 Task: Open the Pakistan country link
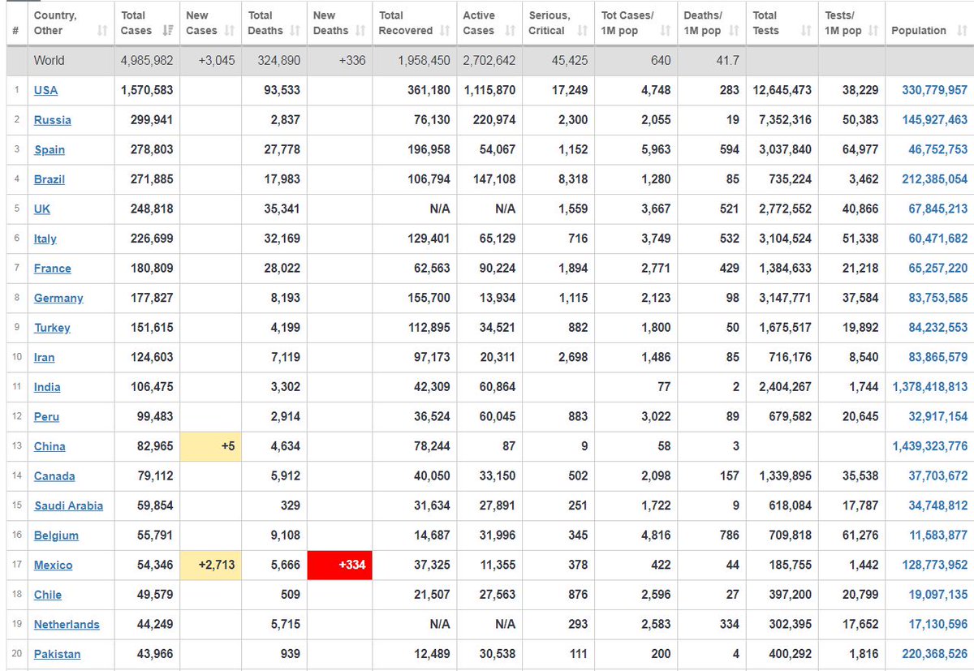click(57, 654)
